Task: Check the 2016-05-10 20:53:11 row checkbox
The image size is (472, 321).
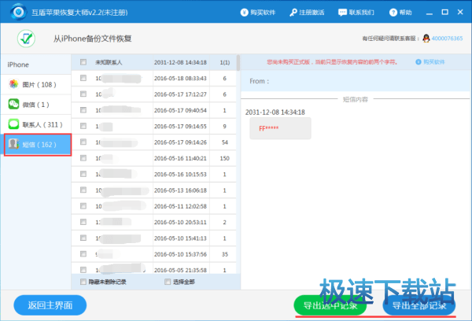Action: (x=83, y=222)
